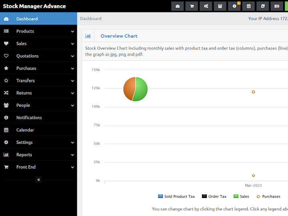
Task: Click the Dashboard breadcrumb link
Action: (91, 18)
